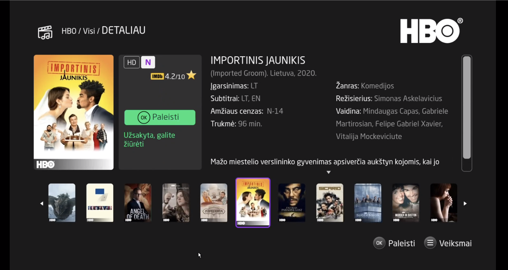Click the cast name 'Vitalija Mockeviciute'

[x=369, y=137]
